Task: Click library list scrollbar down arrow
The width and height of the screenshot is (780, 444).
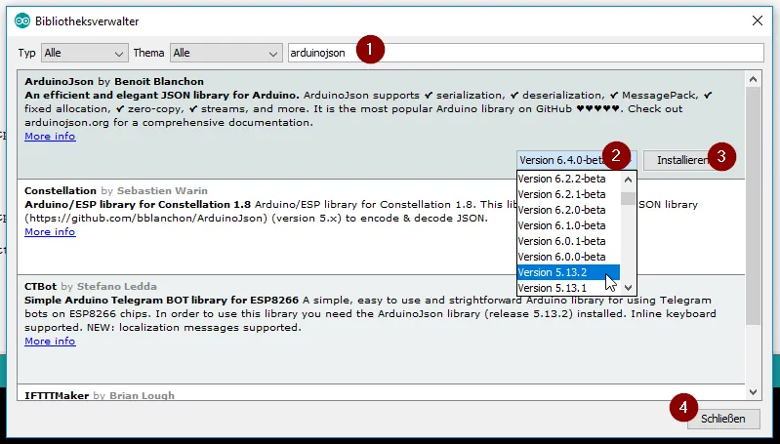Action: 753,391
